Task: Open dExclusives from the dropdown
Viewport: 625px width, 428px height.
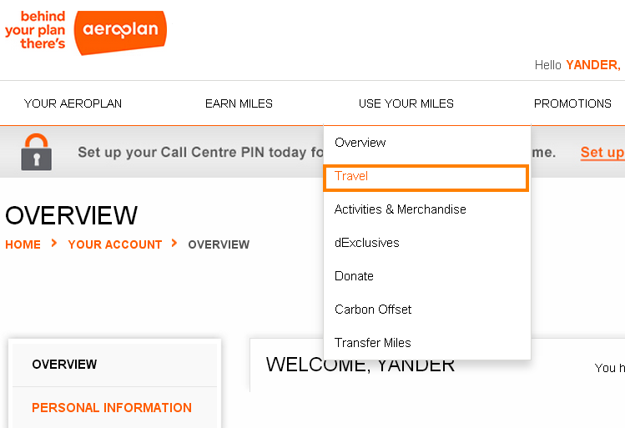Action: tap(366, 243)
